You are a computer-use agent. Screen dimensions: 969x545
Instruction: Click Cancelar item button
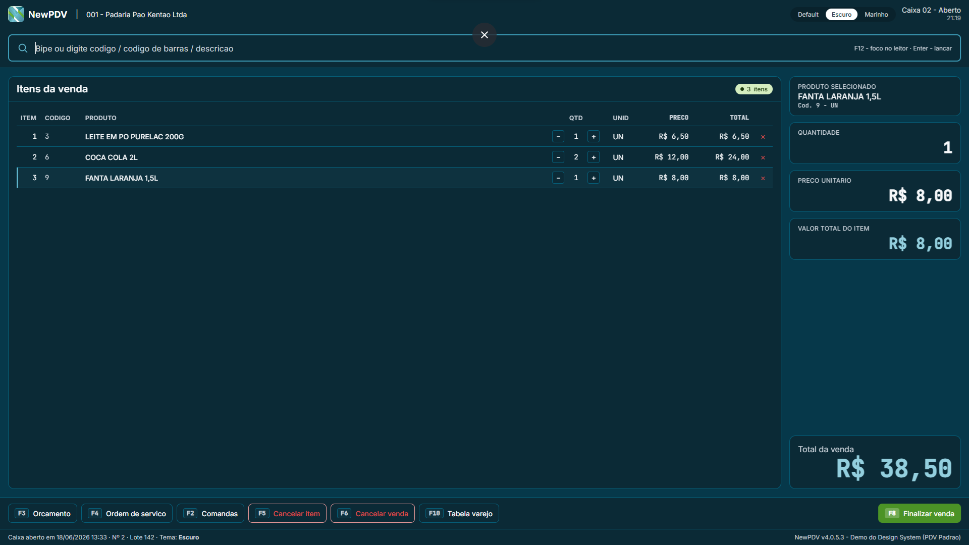tap(288, 514)
